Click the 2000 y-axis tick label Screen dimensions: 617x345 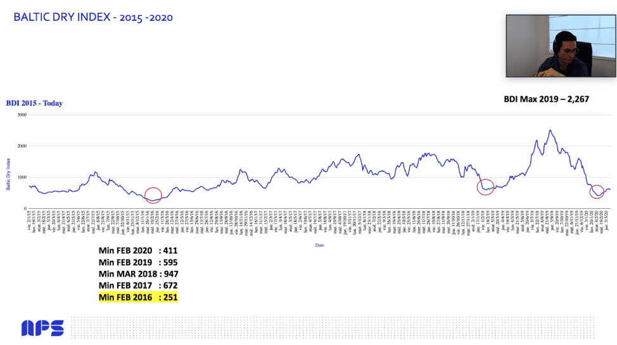coord(22,146)
